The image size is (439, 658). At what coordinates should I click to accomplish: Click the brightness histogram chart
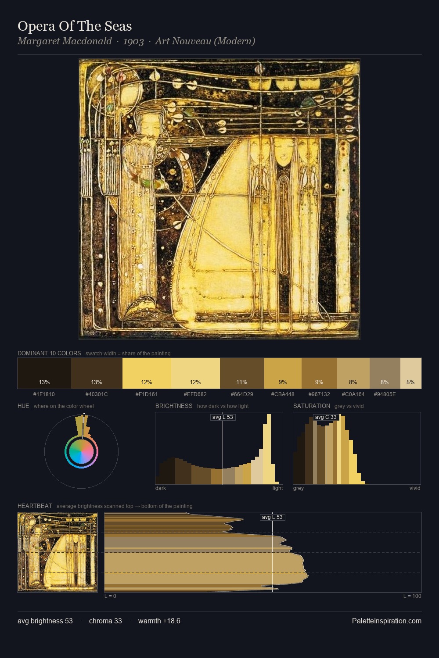coord(219,448)
